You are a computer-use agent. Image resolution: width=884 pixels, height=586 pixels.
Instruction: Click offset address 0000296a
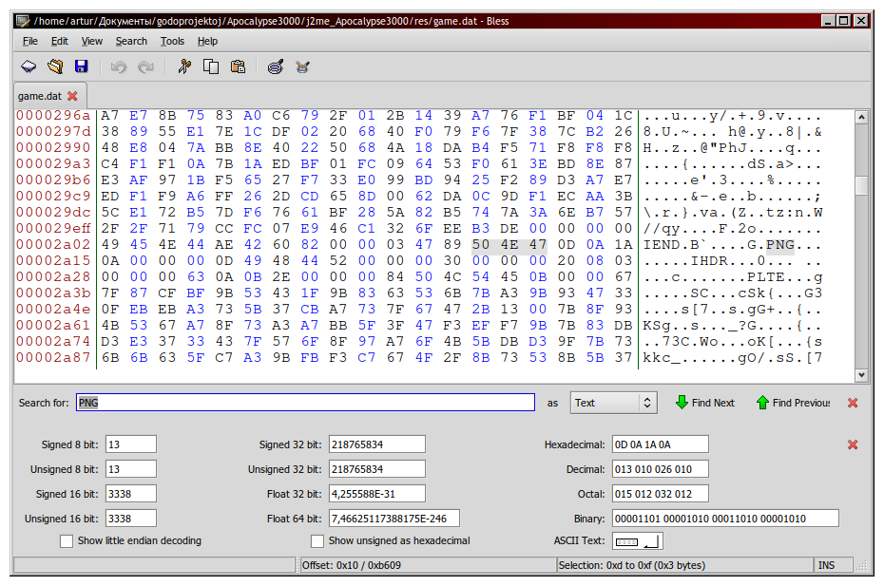[x=53, y=116]
